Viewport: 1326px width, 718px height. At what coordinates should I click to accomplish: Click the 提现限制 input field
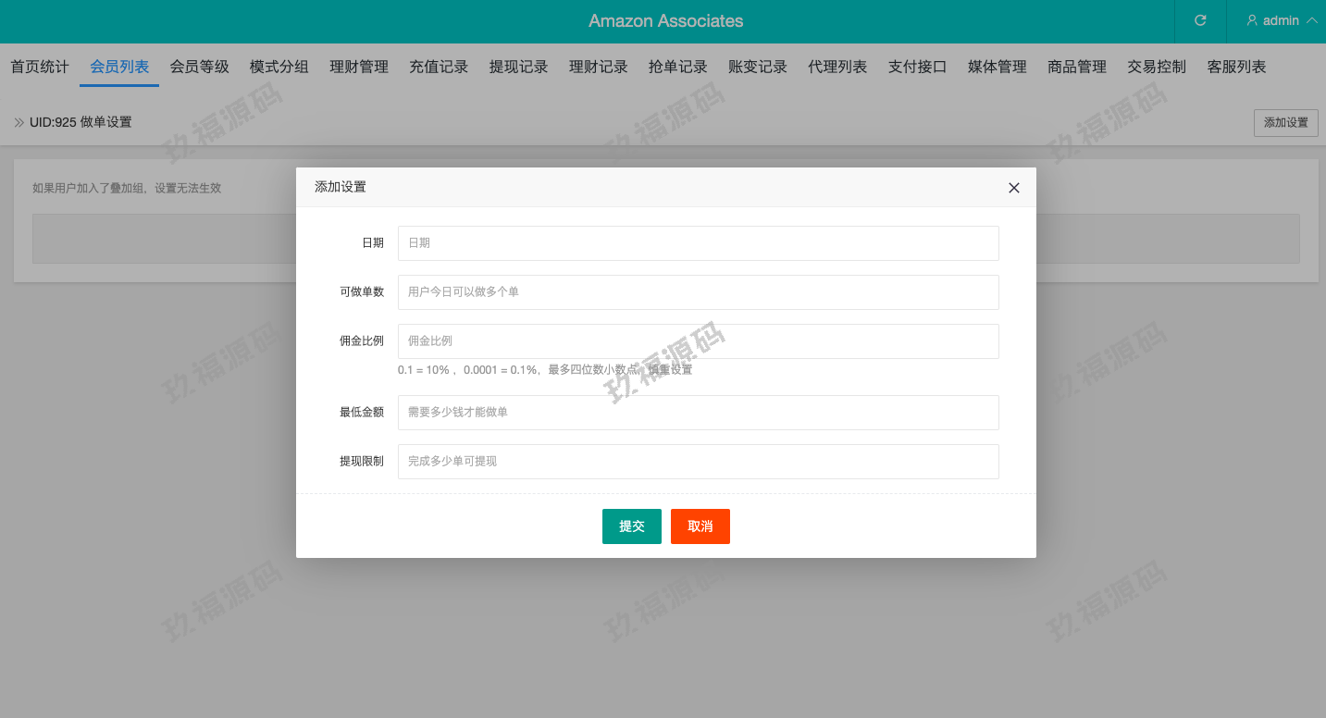698,462
